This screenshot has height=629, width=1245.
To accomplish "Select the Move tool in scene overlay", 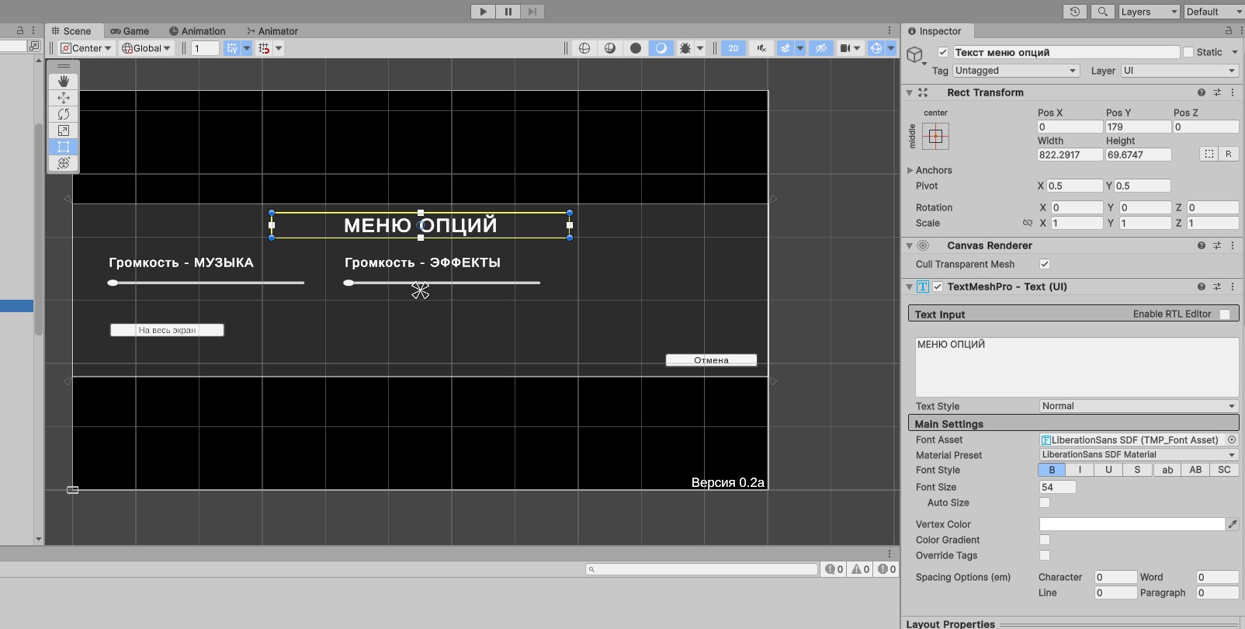I will 64,97.
